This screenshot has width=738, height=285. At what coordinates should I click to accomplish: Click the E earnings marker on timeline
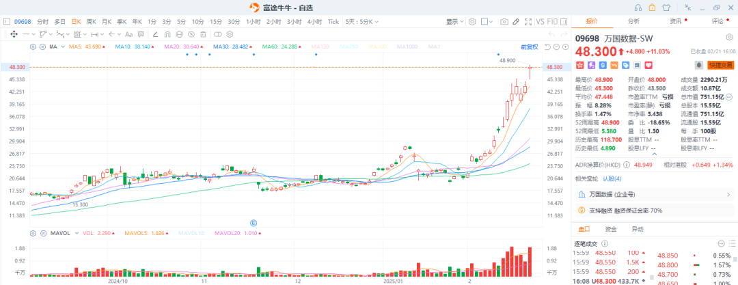pos(254,222)
